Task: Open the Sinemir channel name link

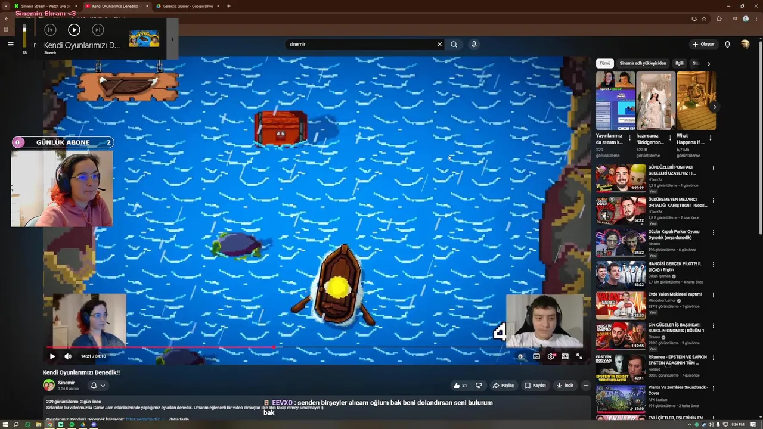Action: (66, 383)
